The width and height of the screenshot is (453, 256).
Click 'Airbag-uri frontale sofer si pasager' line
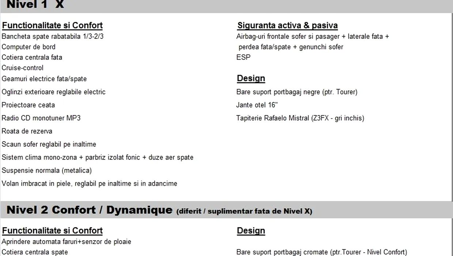click(x=313, y=37)
